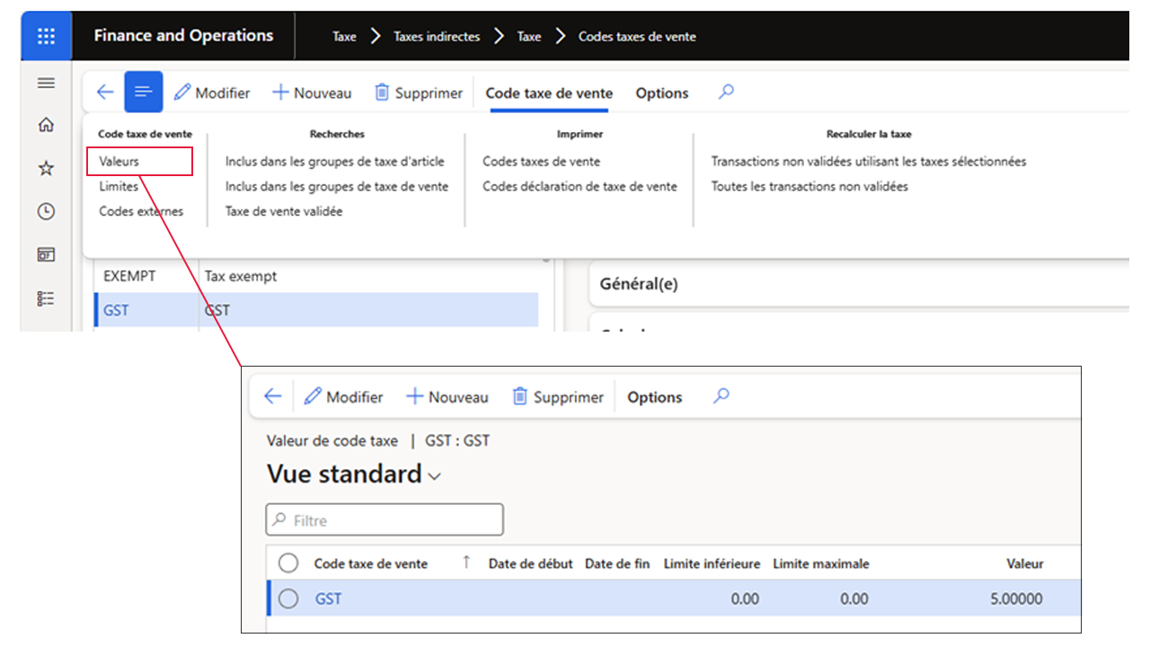This screenshot has width=1150, height=647.
Task: Go to Home in sidebar
Action: coord(46,125)
